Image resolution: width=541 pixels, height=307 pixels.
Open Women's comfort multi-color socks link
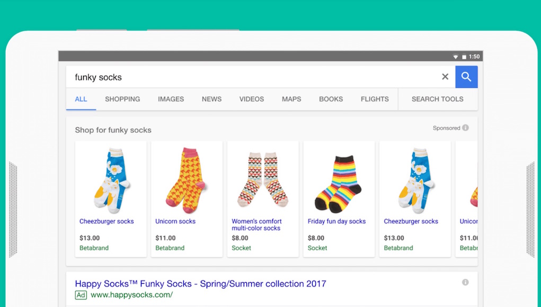256,224
